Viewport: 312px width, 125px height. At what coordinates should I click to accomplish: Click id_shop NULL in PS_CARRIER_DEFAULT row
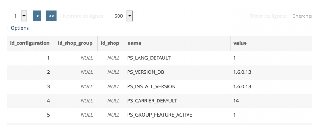114,101
